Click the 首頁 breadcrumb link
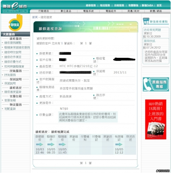 coord(35,17)
